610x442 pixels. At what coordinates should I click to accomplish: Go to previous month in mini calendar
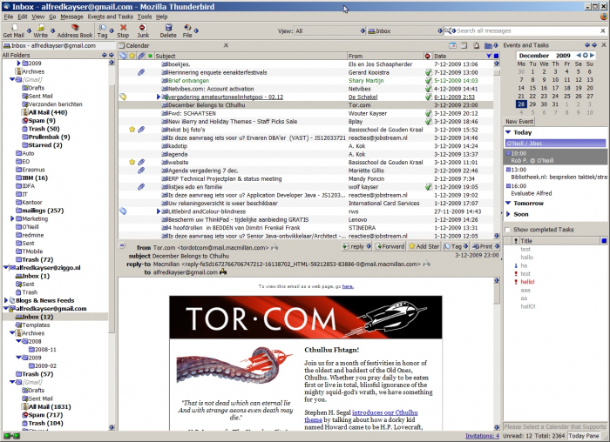tap(579, 56)
